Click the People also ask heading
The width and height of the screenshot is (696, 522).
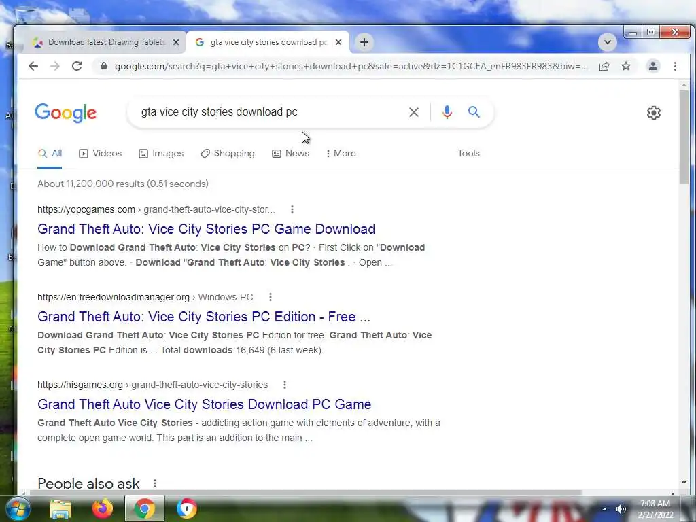click(88, 483)
